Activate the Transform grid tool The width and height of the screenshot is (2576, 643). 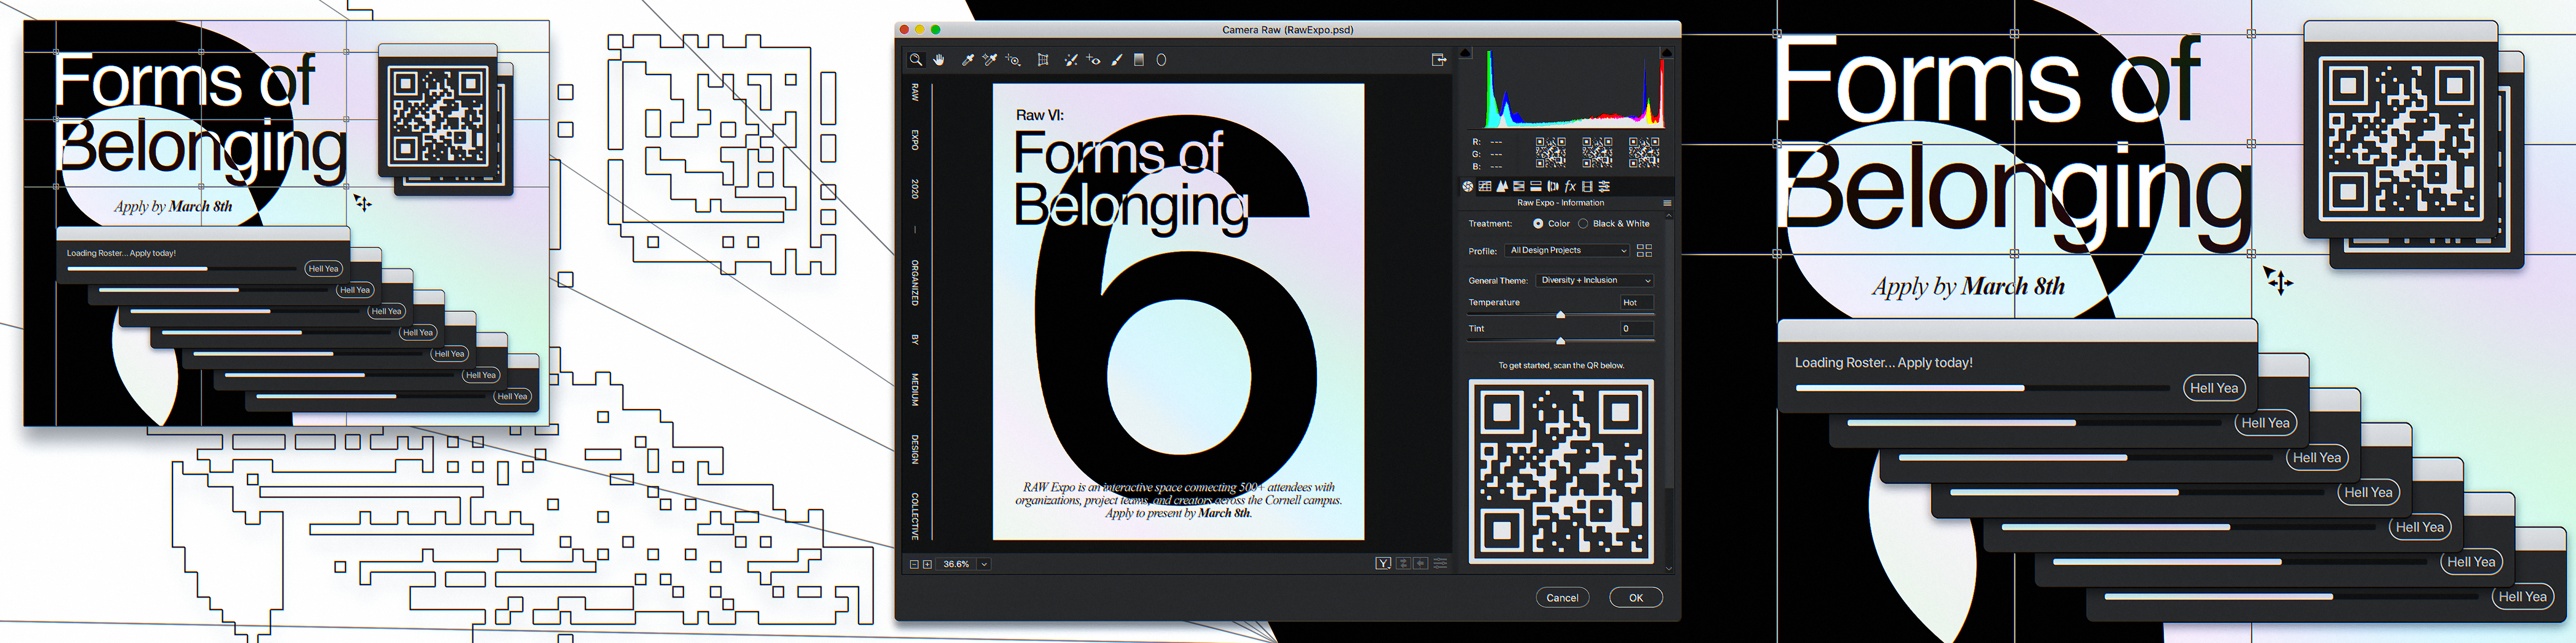click(x=1043, y=60)
